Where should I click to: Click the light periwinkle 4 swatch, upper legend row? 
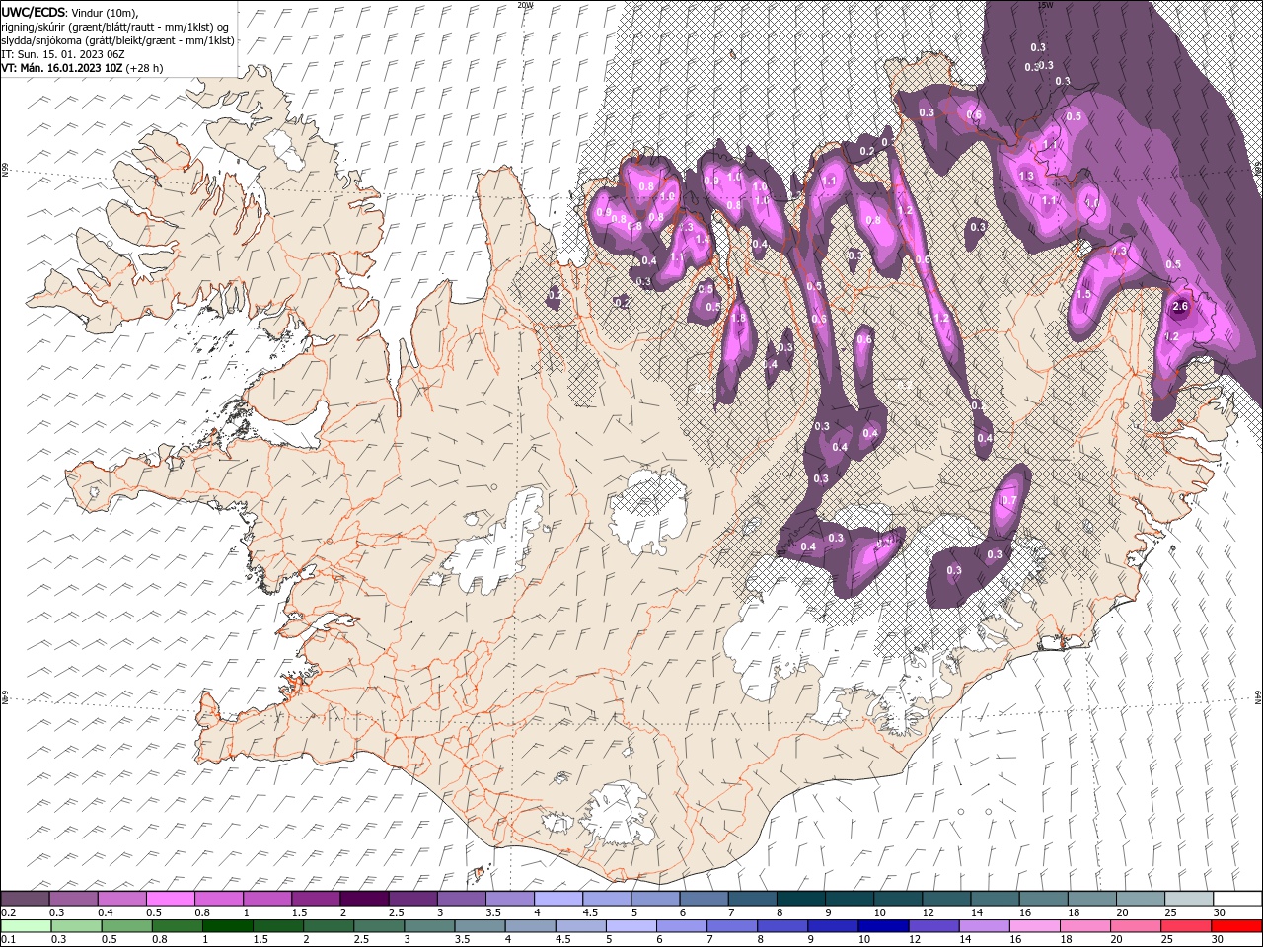[x=558, y=899]
